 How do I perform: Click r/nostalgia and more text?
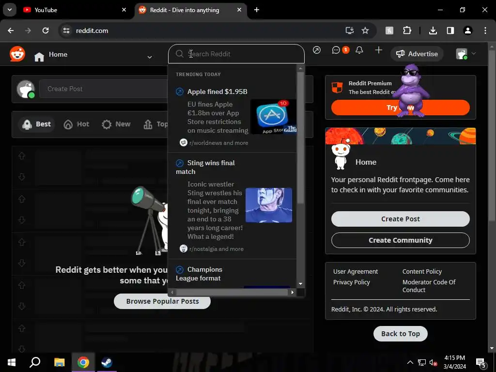(x=217, y=249)
